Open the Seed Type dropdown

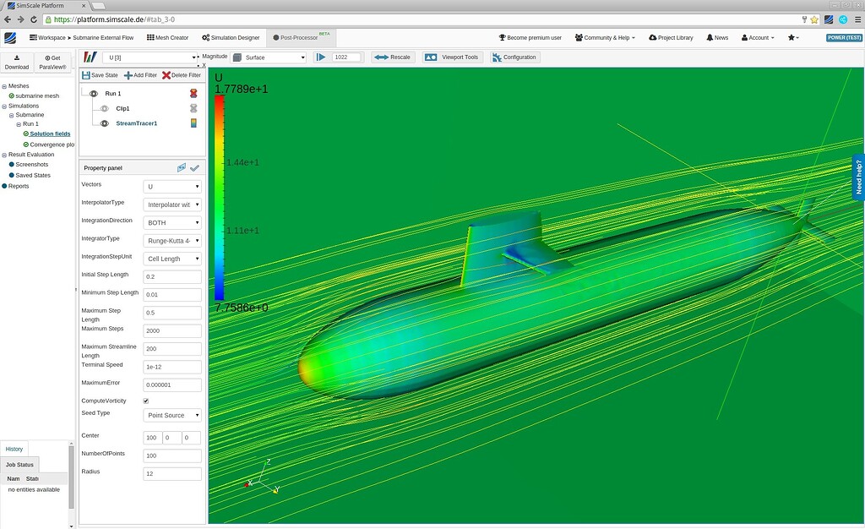tap(171, 415)
